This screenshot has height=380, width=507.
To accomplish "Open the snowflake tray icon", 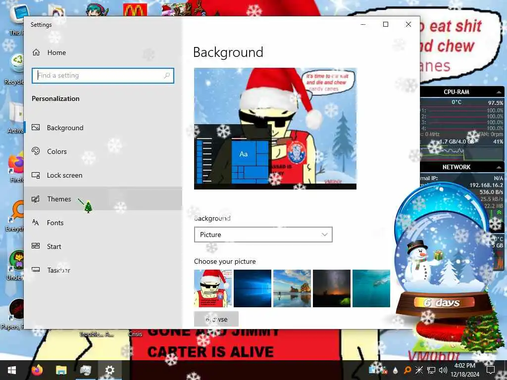I will click(x=419, y=370).
